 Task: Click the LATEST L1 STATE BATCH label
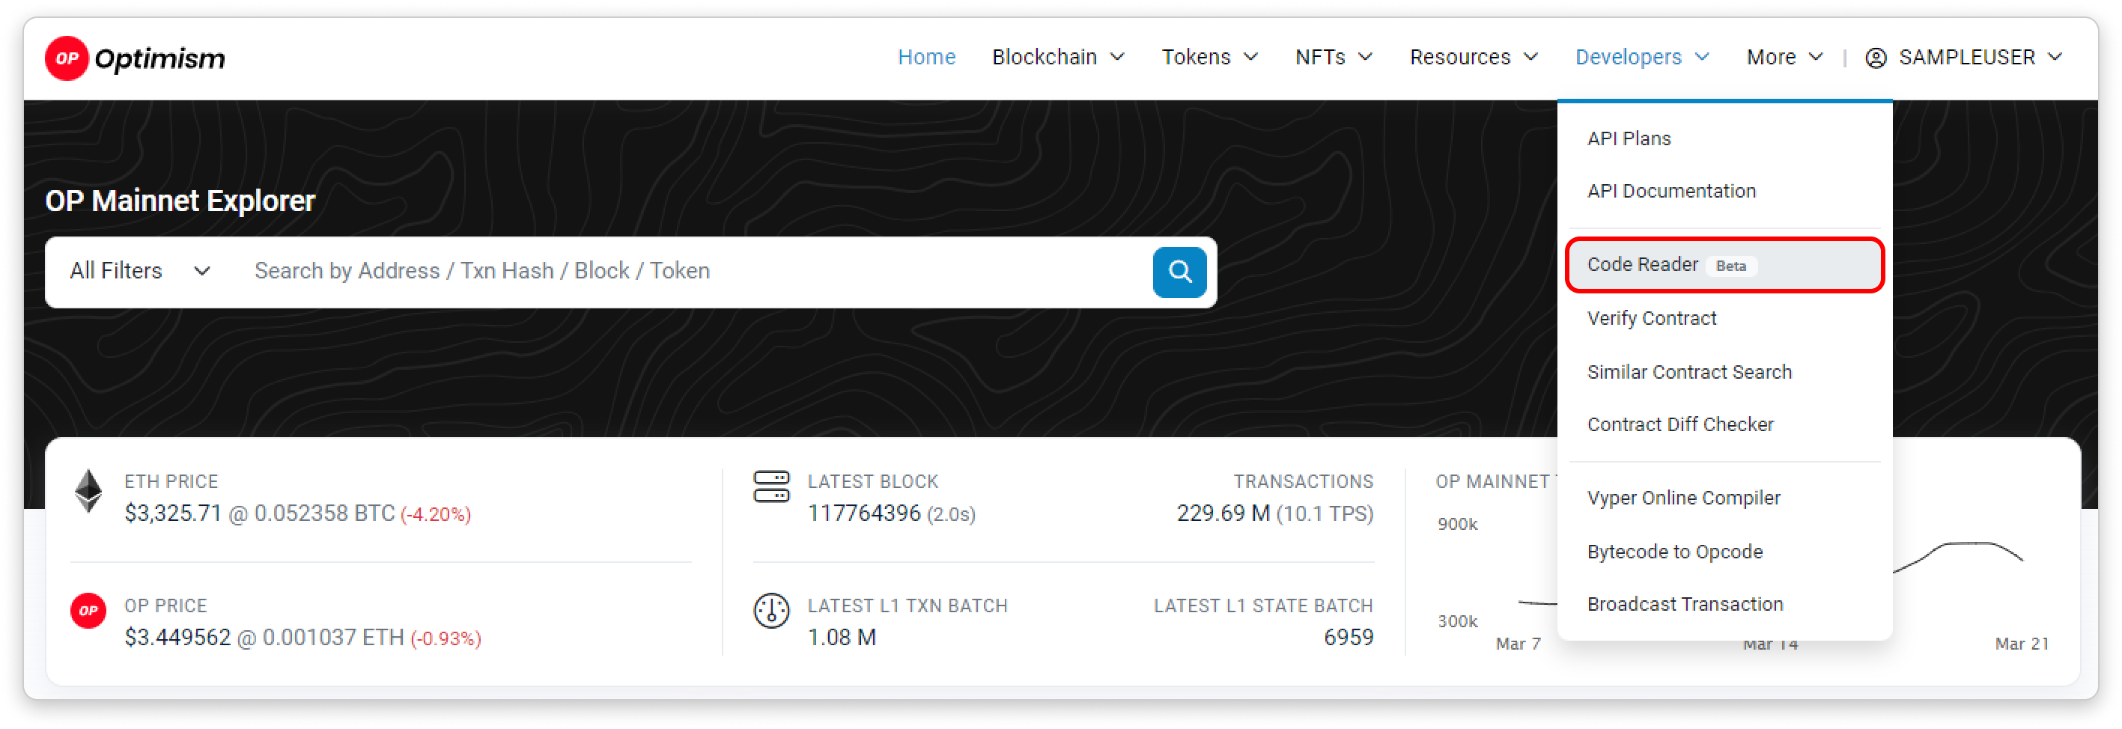coord(1263,606)
